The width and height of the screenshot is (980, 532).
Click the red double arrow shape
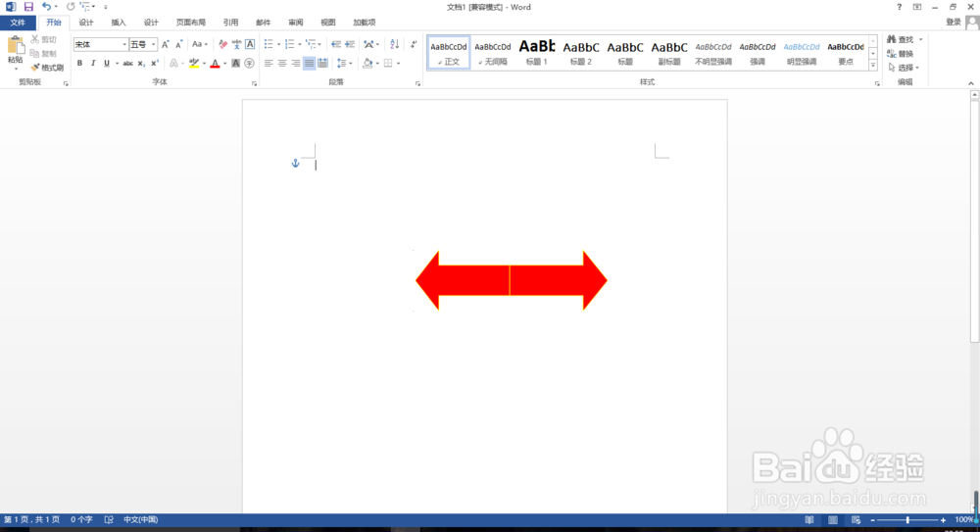pos(512,280)
